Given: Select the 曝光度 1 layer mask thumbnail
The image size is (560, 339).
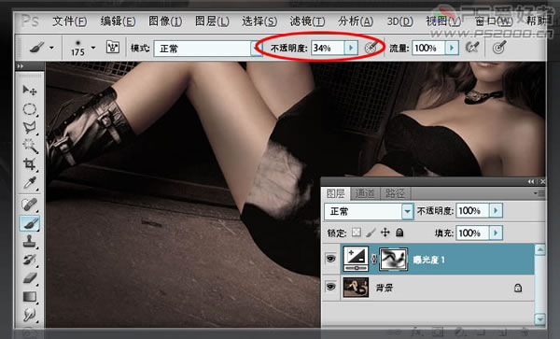Looking at the screenshot, I should coord(393,259).
